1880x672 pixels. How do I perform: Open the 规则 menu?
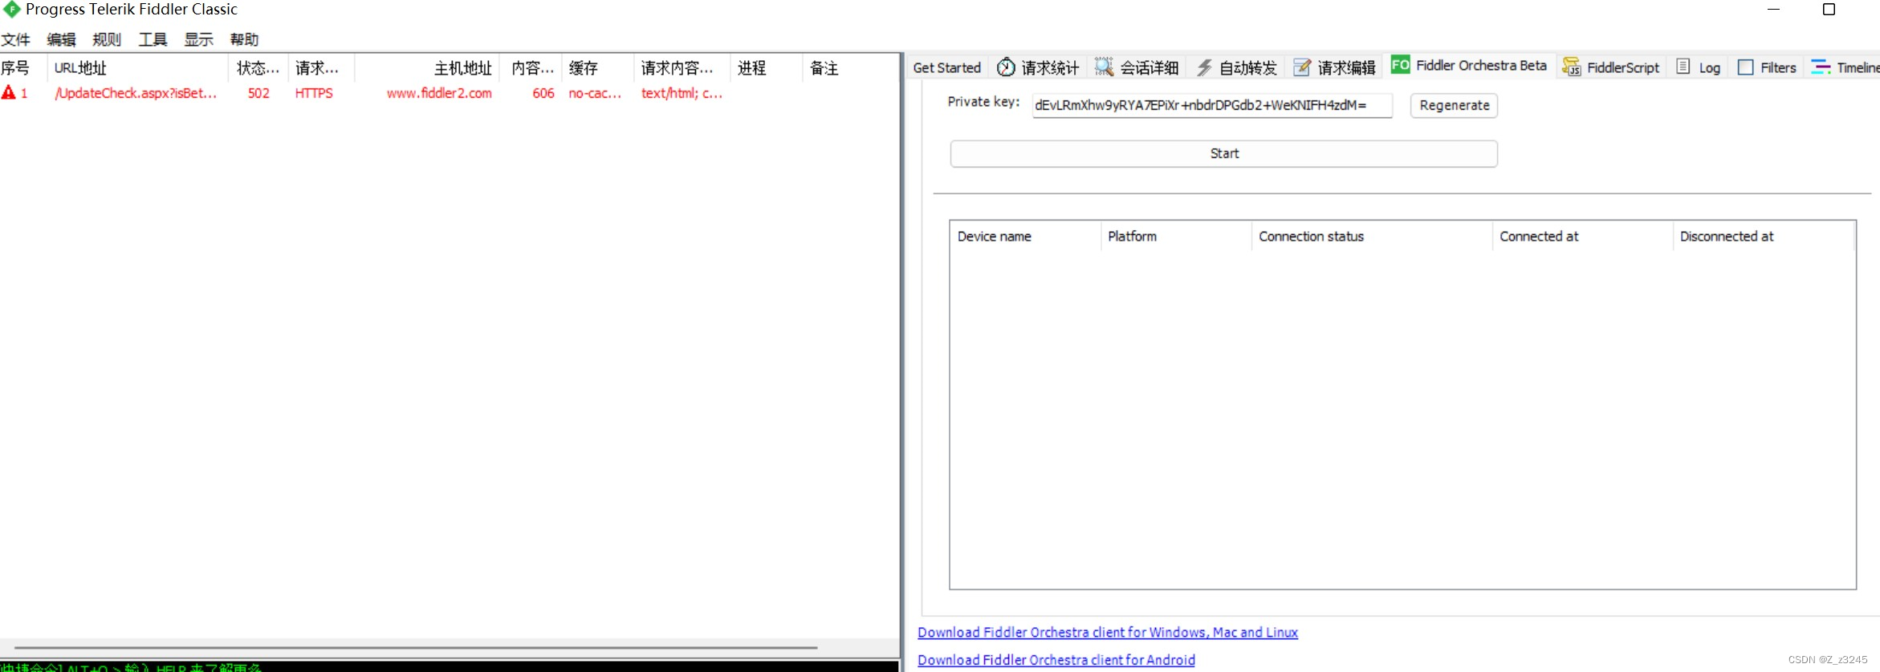click(x=107, y=39)
